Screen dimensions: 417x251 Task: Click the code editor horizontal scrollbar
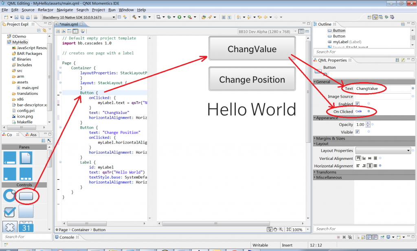(x=87, y=223)
